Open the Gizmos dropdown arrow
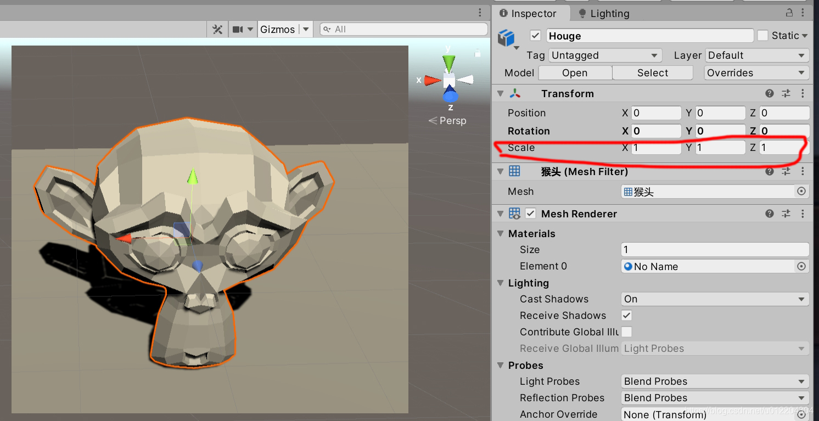This screenshot has height=421, width=819. pyautogui.click(x=306, y=29)
